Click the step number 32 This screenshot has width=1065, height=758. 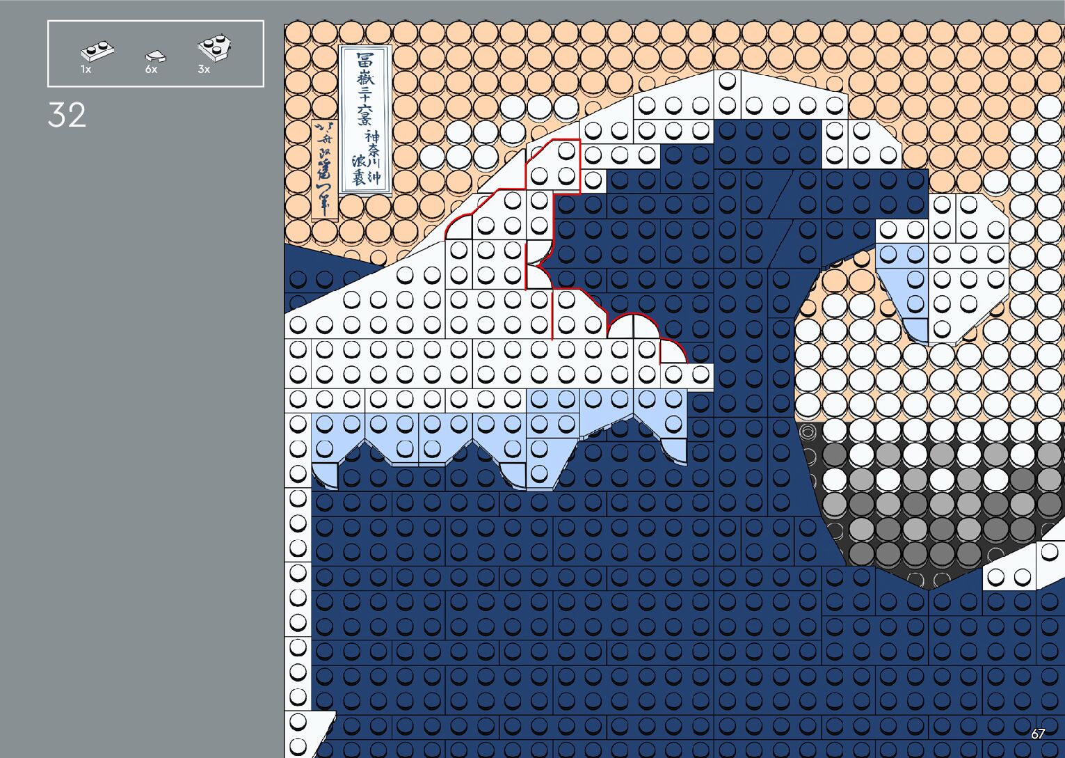point(67,116)
